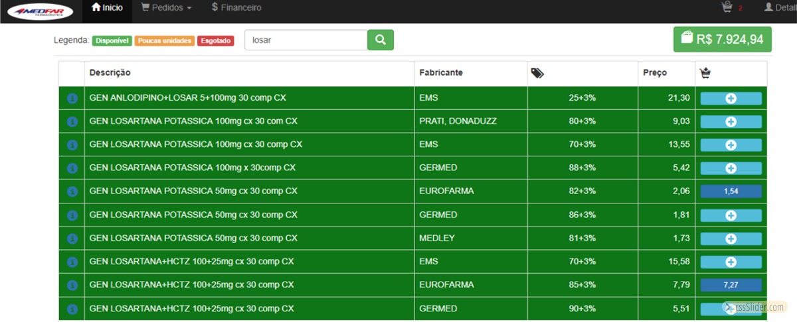Click the 7,27 cart button for EUROFARMA HCTZ
This screenshot has height=322, width=797.
[x=731, y=286]
